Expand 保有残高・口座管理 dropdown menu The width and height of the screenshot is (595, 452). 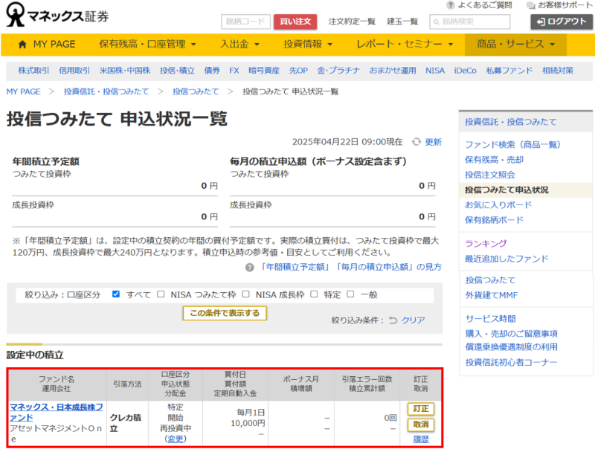147,45
